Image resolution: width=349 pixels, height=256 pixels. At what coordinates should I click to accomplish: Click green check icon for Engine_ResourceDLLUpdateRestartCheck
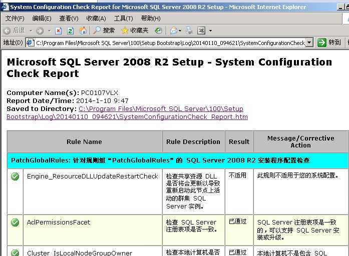pyautogui.click(x=15, y=176)
